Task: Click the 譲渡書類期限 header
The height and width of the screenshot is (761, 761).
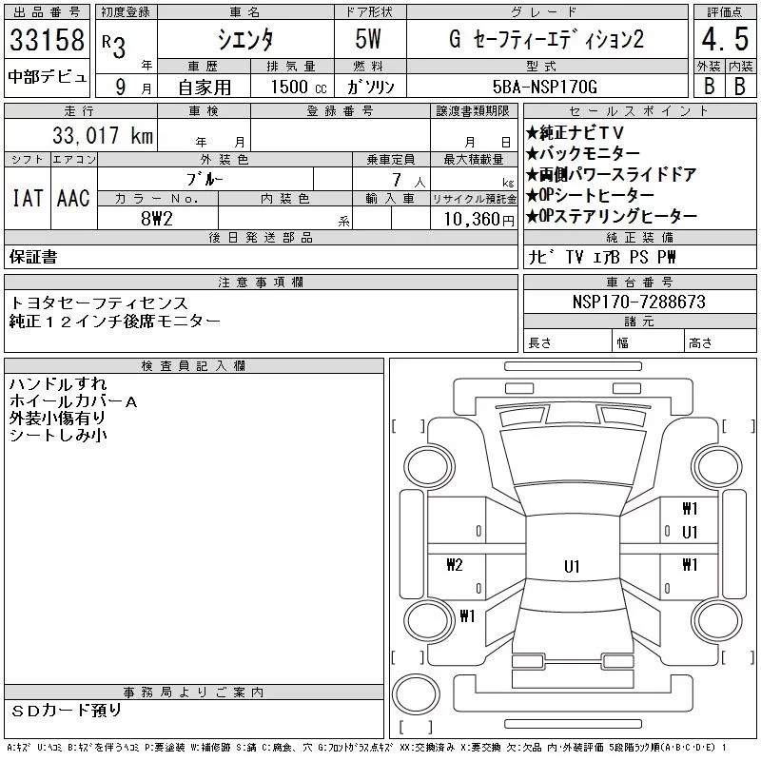Action: [473, 111]
